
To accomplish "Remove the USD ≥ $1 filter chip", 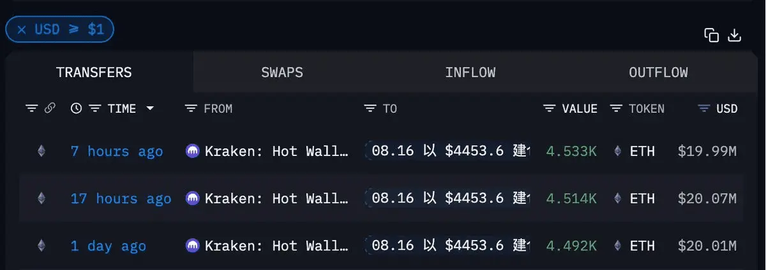I will pos(22,29).
